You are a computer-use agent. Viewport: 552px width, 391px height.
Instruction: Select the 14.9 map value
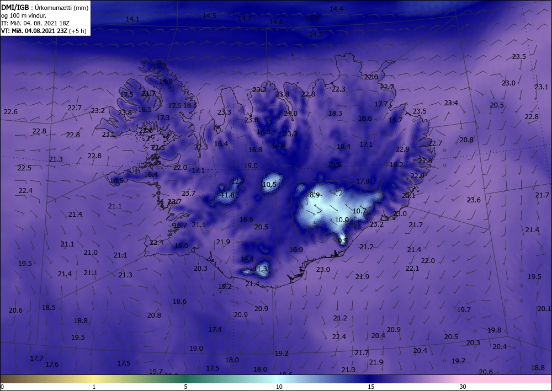coord(166,81)
